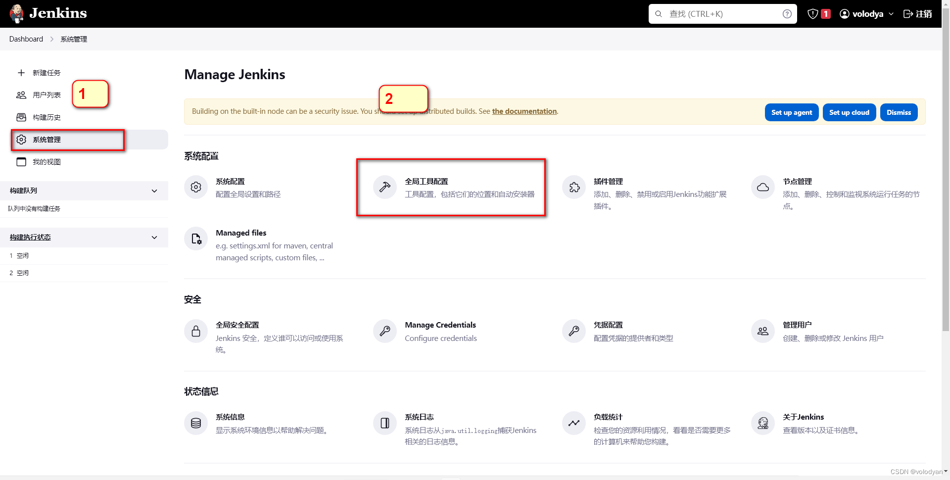Click the window icon beside 我的视图
Screen dimensions: 950x480
21,162
